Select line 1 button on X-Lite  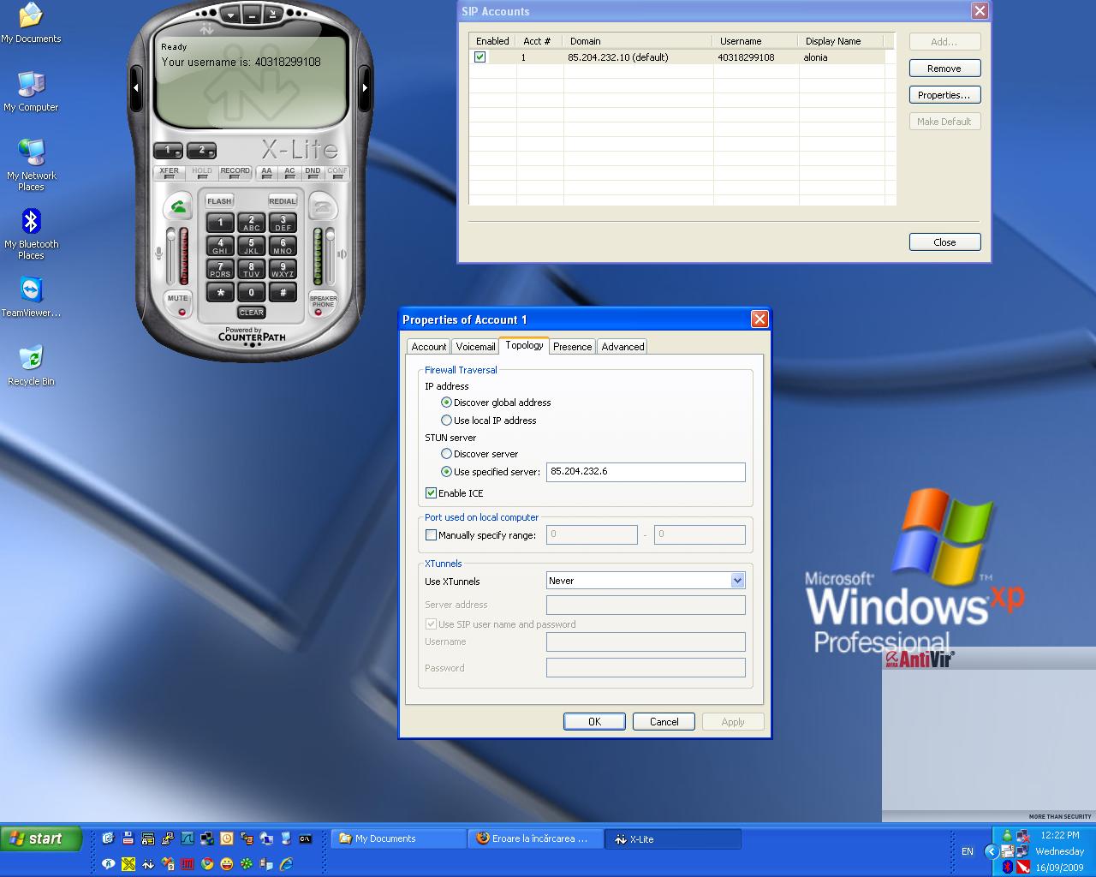168,151
